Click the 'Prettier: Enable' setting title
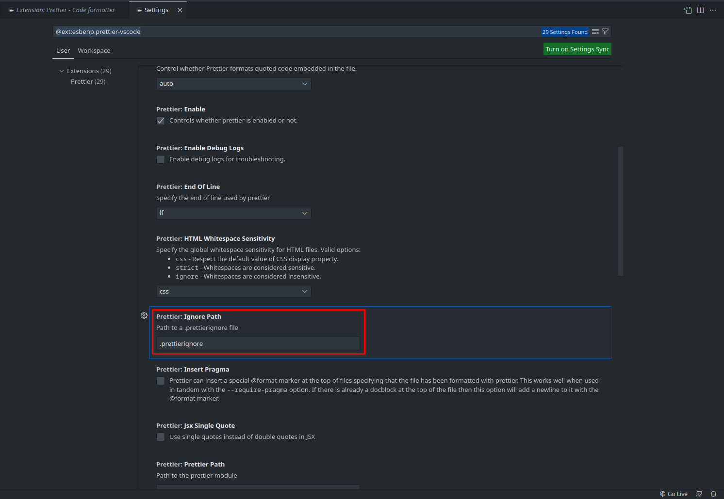The height and width of the screenshot is (499, 724). [181, 109]
